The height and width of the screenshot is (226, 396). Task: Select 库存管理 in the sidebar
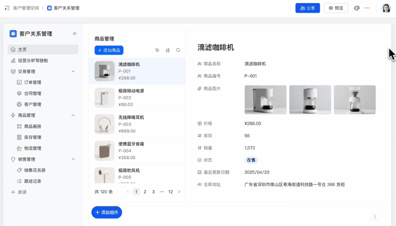click(x=33, y=137)
